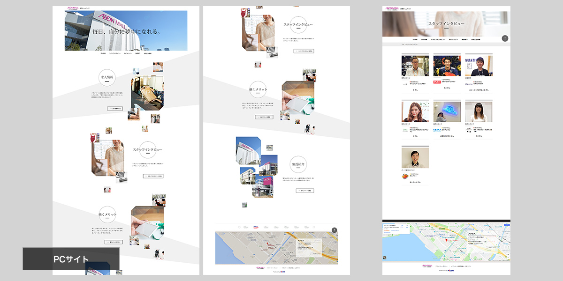Click the AEON MALL logo atop the left page
The height and width of the screenshot is (281, 563).
pos(73,8)
